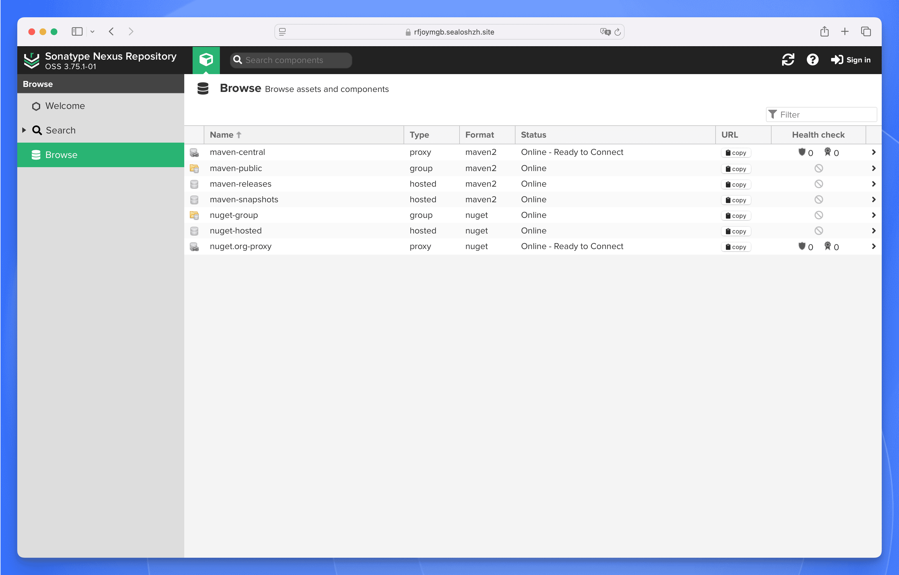899x575 pixels.
Task: Open nuget.org-proxy via its right chevron
Action: click(873, 247)
